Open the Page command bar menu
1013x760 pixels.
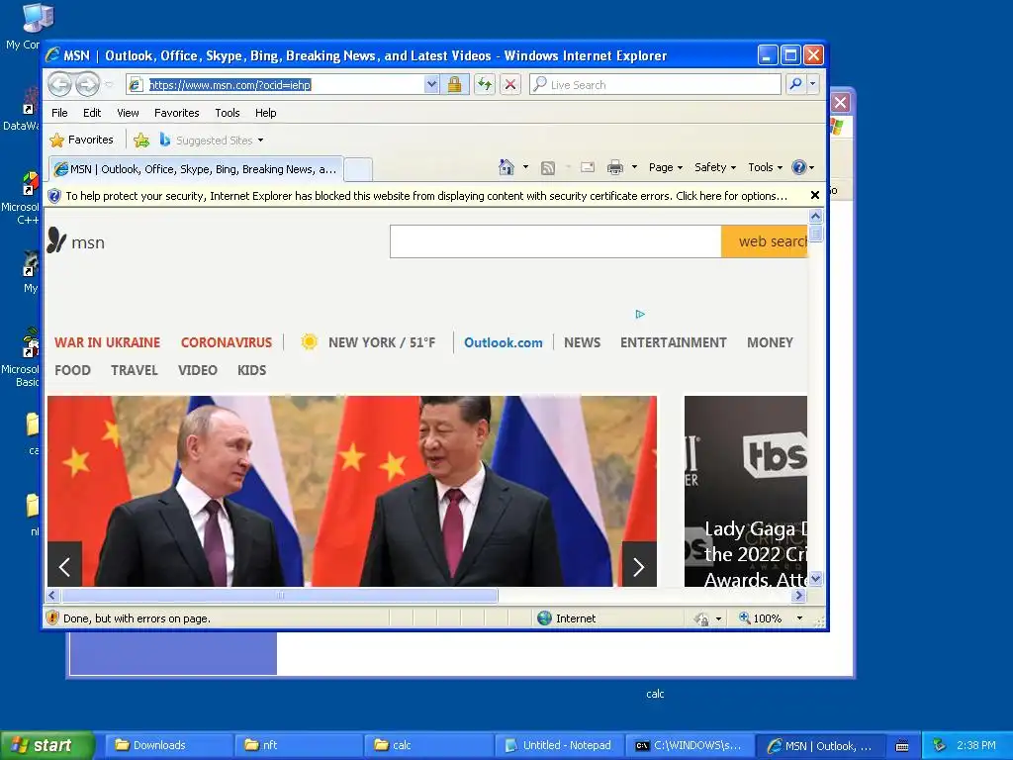(666, 167)
